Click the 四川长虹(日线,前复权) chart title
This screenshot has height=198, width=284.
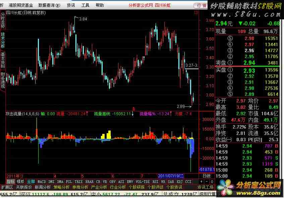[x=26, y=13]
